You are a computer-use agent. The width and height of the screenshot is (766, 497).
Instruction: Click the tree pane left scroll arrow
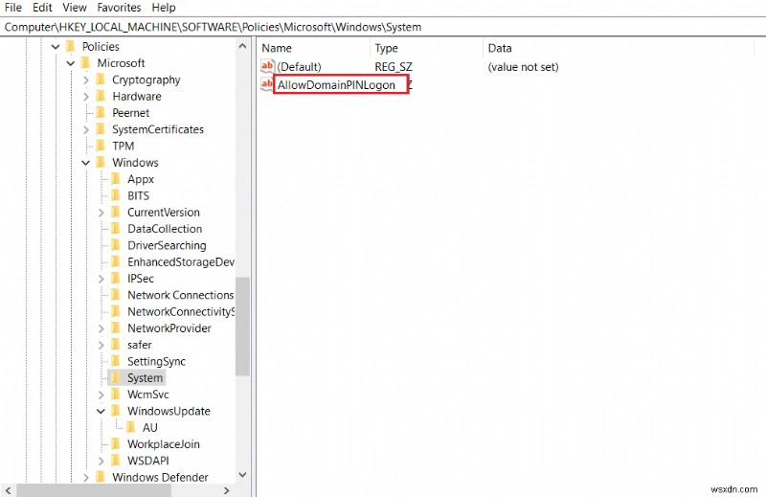(x=9, y=490)
